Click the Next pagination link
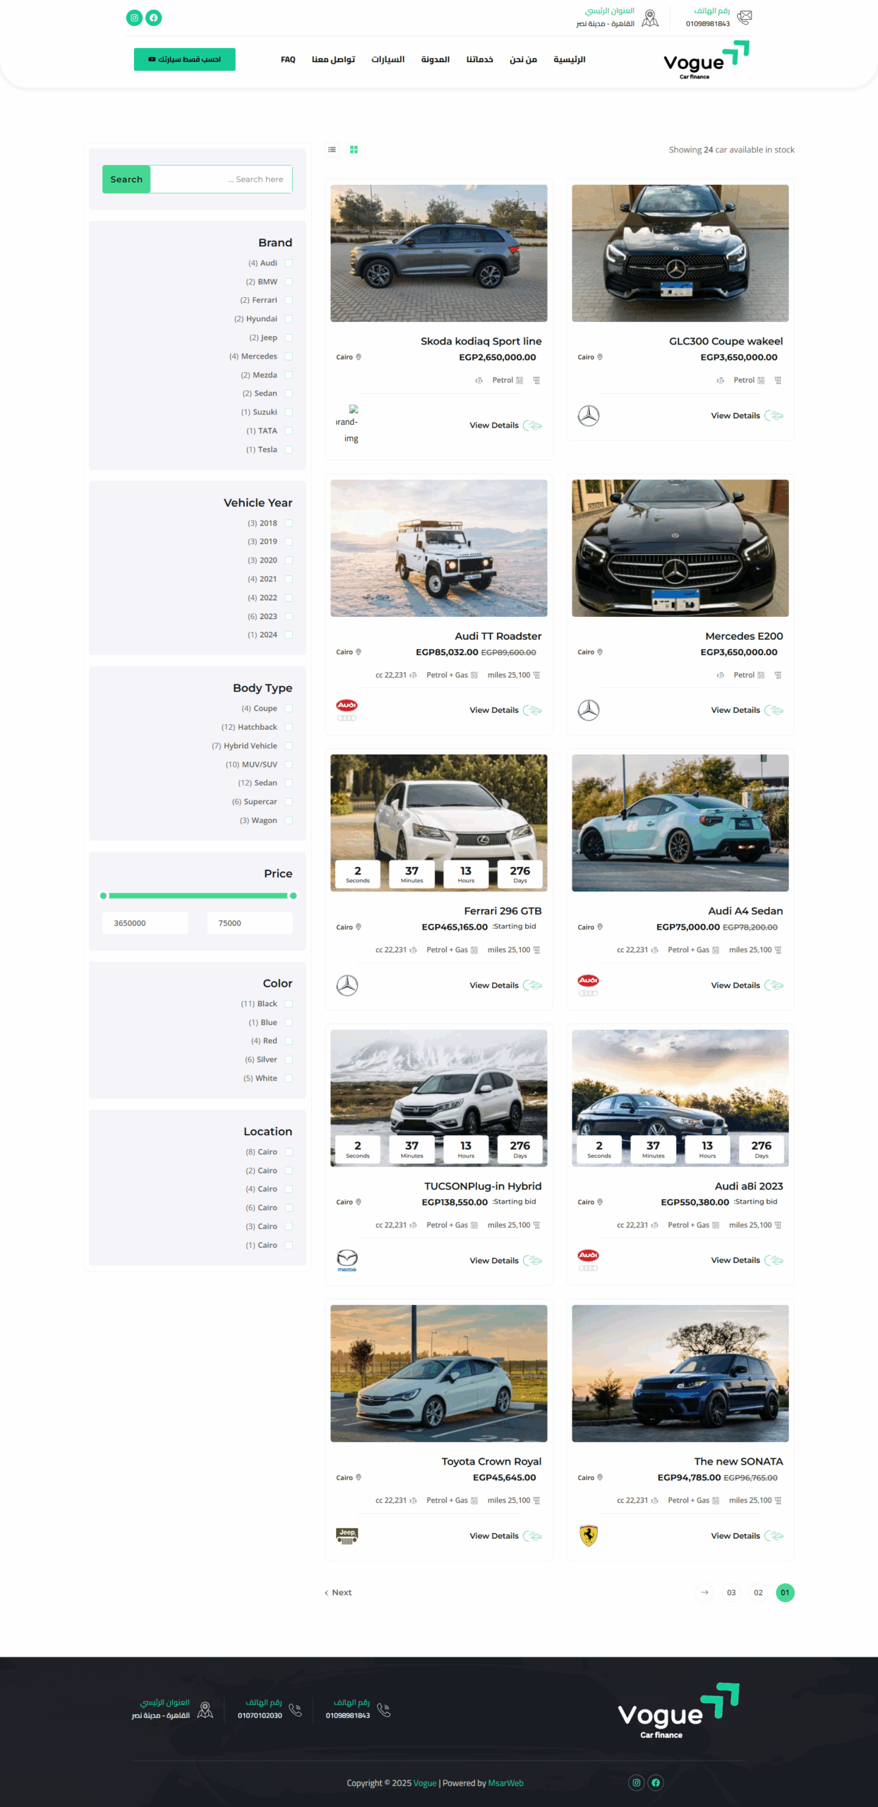The image size is (878, 1807). [x=338, y=1592]
